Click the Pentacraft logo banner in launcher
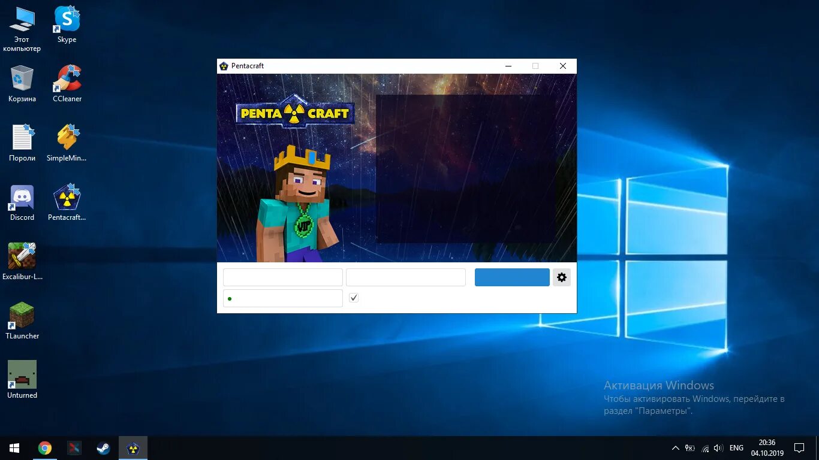The image size is (819, 460). 294,113
